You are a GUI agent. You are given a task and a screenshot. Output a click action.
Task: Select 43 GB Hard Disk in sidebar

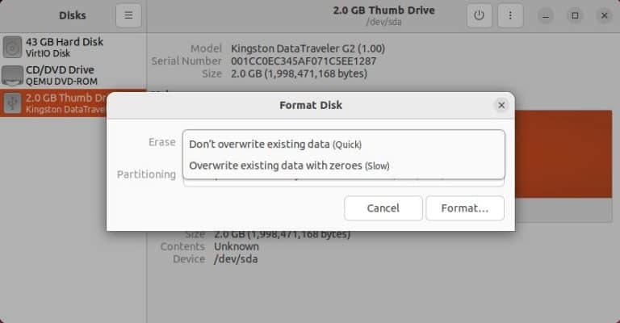coord(73,47)
